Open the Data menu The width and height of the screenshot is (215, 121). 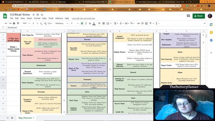pos(44,18)
